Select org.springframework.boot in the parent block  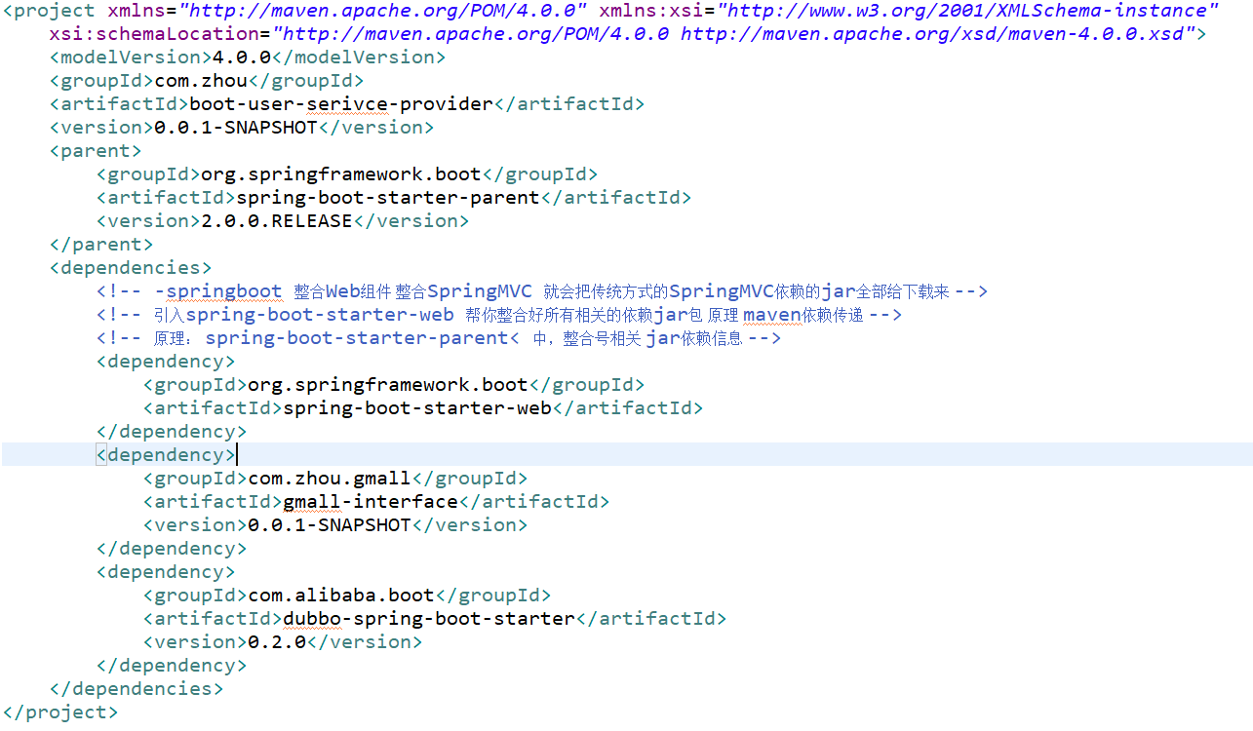(341, 174)
